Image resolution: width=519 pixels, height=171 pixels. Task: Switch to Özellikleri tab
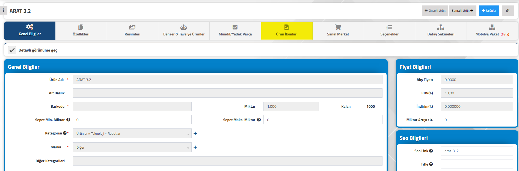[x=81, y=31]
